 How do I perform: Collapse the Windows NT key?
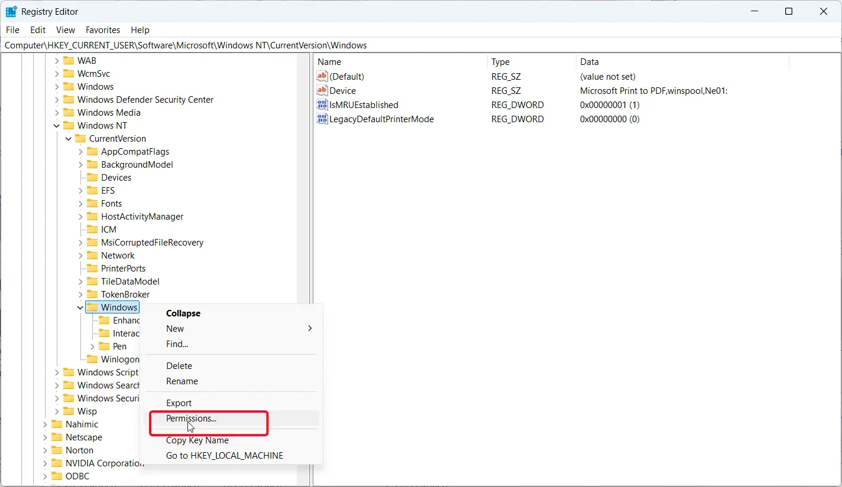57,125
